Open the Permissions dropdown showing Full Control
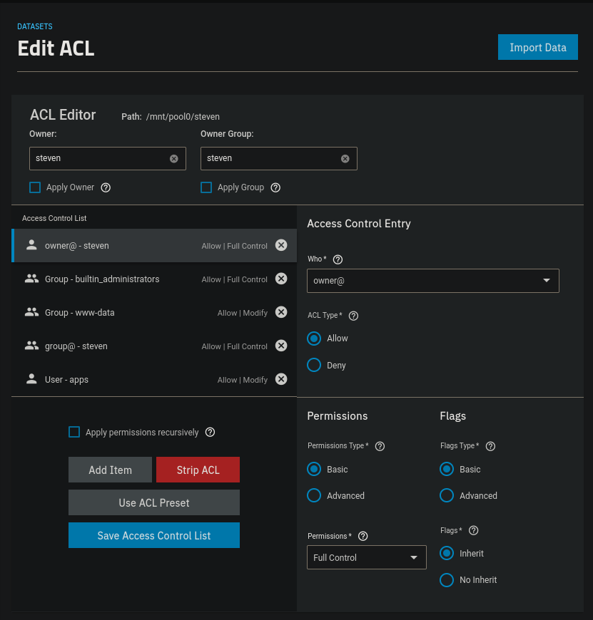Image resolution: width=593 pixels, height=620 pixels. 367,557
